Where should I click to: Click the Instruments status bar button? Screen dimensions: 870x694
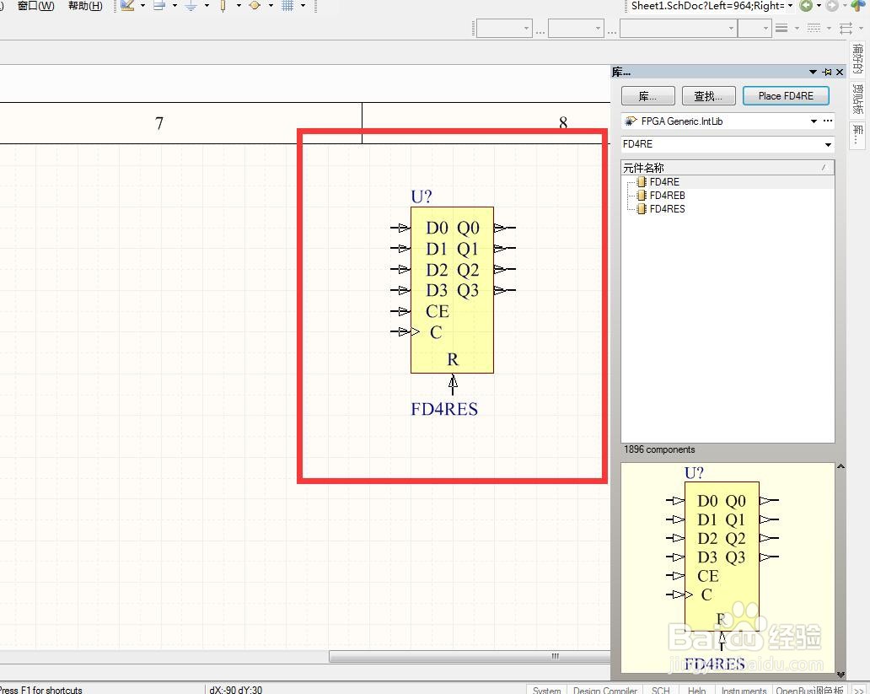pyautogui.click(x=744, y=689)
